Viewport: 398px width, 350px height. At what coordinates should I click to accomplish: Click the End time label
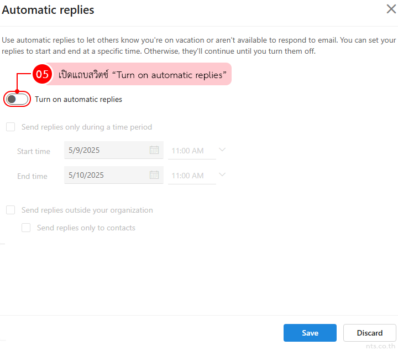click(x=32, y=176)
